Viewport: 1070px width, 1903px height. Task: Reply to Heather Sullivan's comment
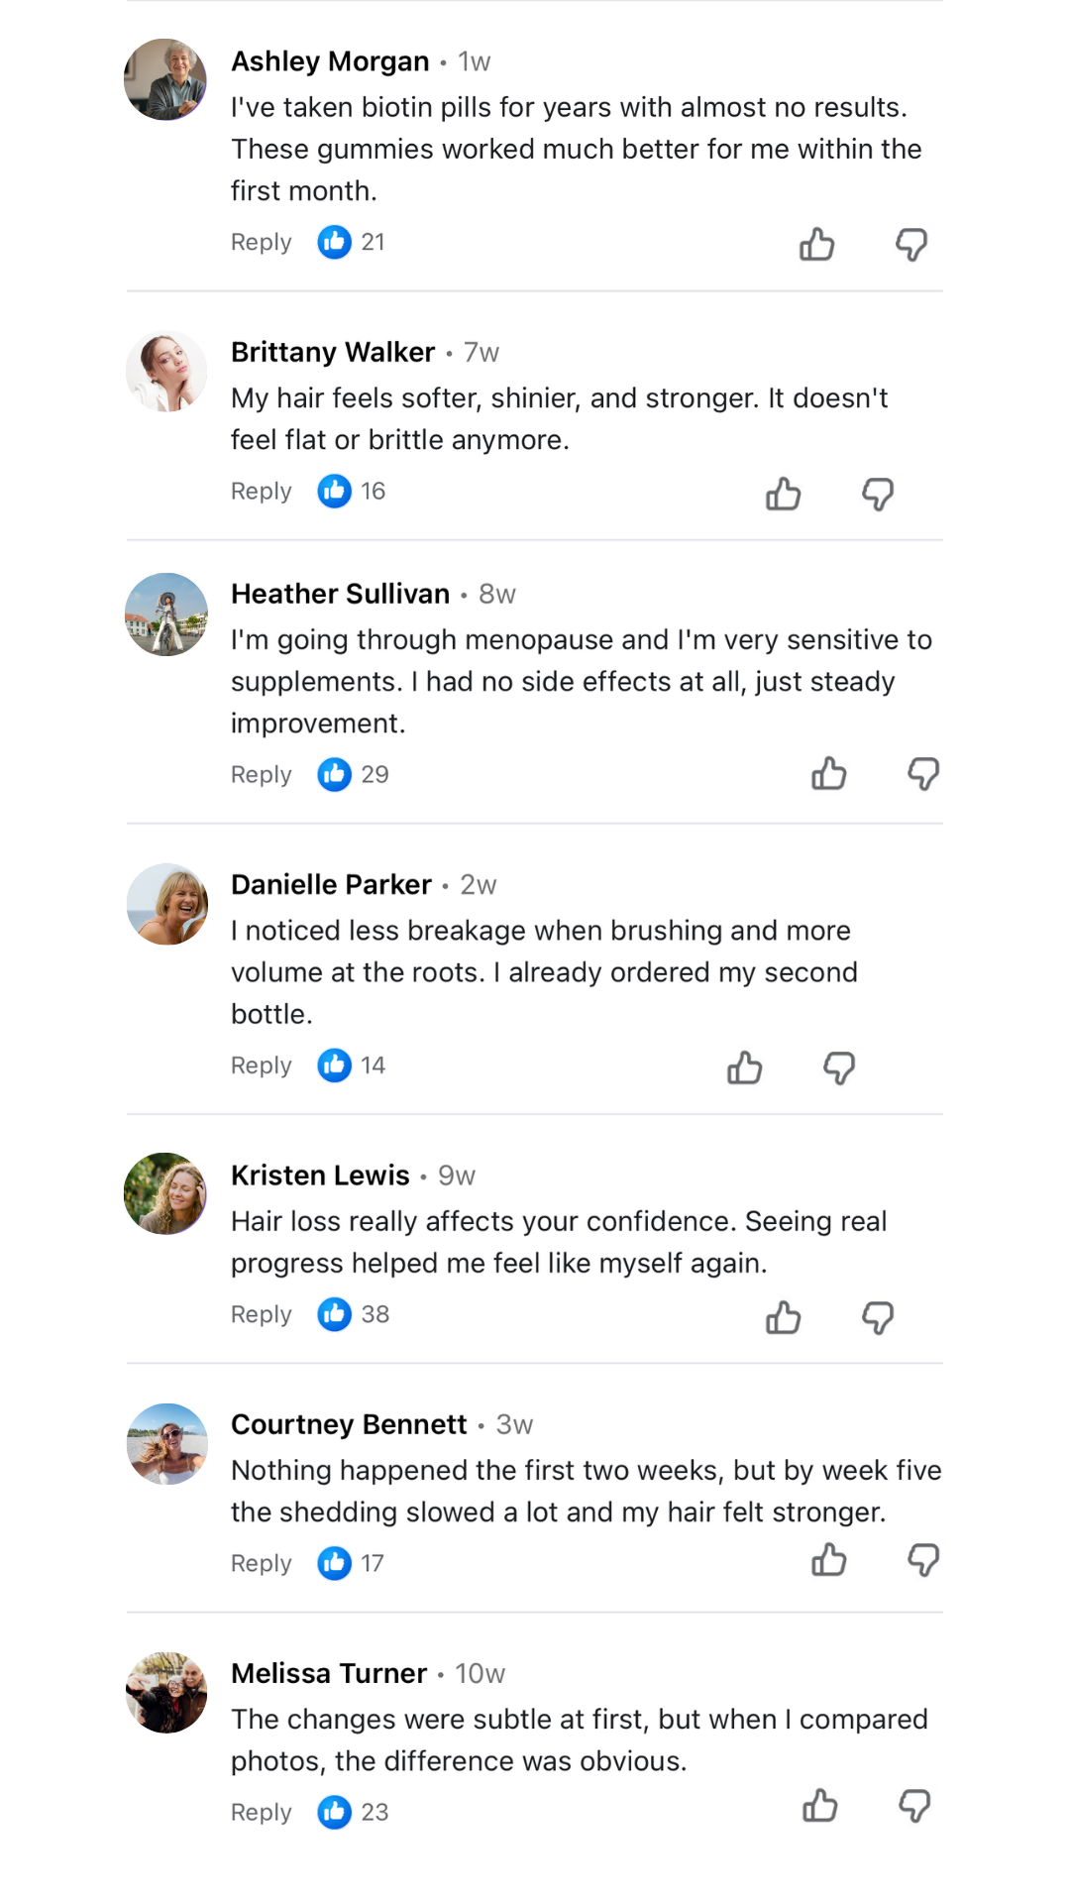[262, 774]
